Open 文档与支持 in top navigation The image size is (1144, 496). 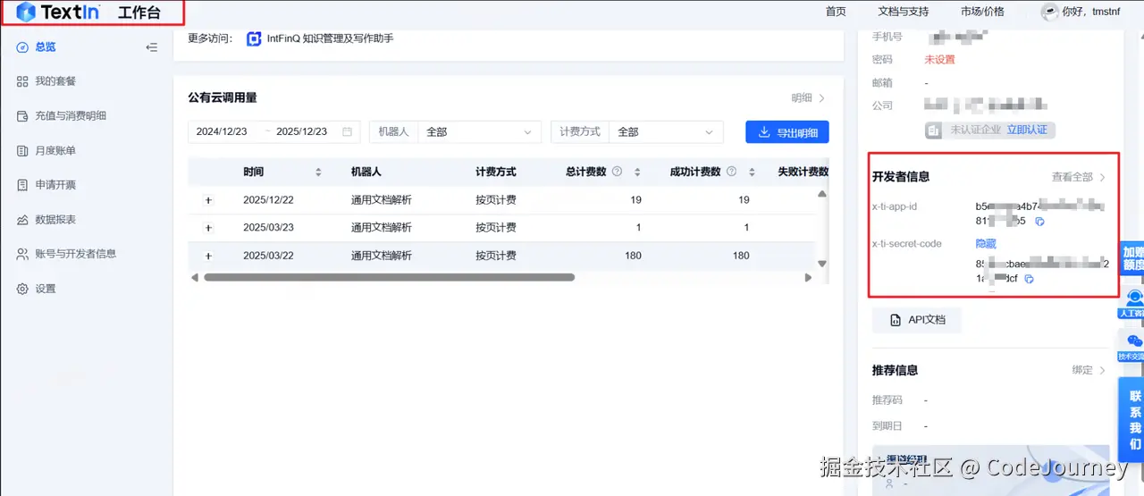[x=903, y=12]
